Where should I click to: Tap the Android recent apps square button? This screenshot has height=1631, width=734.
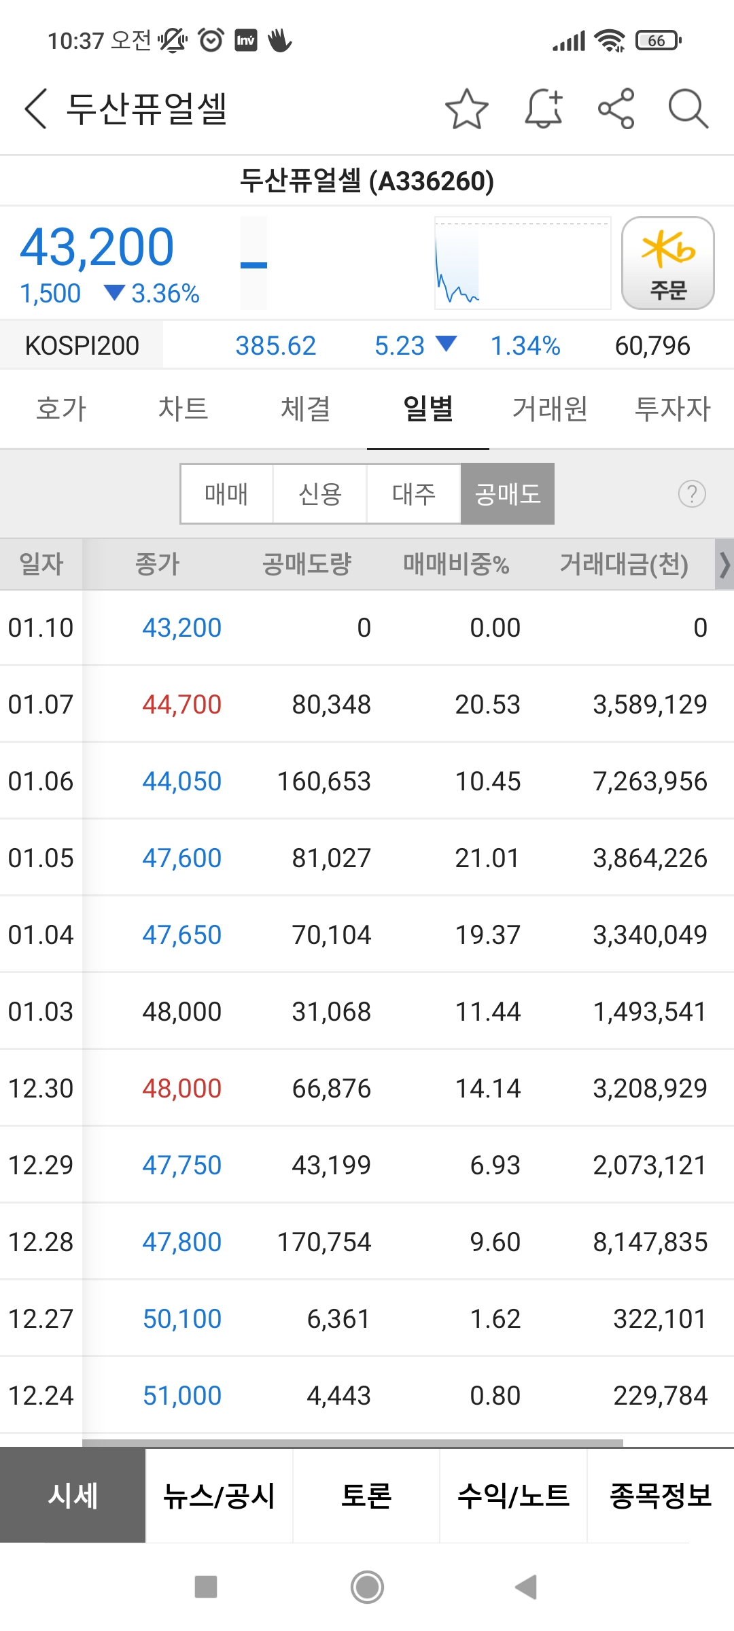(206, 1588)
